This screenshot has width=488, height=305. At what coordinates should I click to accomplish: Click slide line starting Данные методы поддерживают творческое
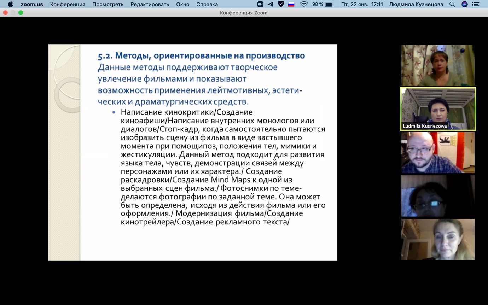[187, 67]
